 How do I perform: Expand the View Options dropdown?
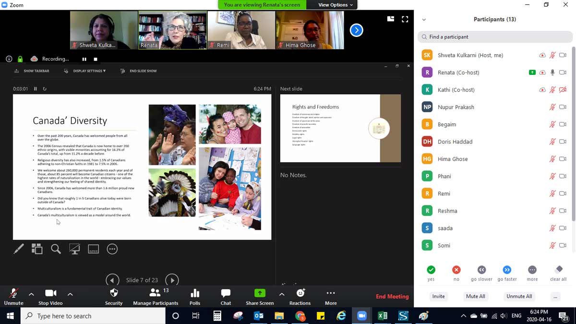coord(336,5)
